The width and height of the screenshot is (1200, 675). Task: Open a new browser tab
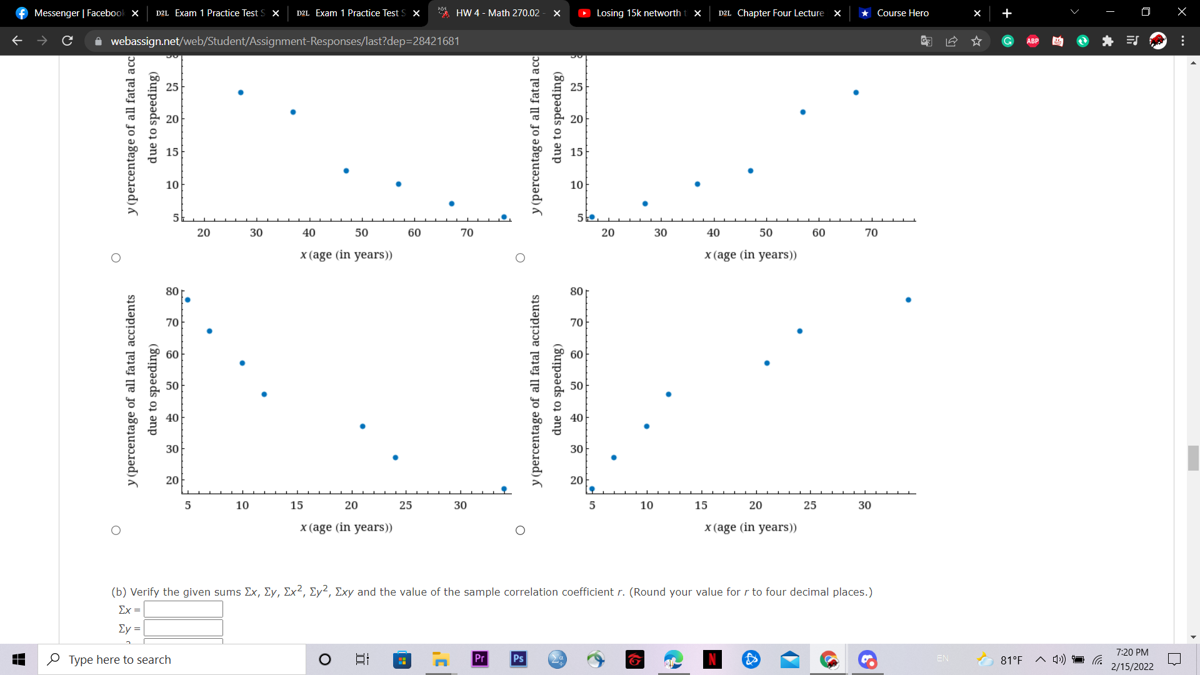tap(1006, 13)
